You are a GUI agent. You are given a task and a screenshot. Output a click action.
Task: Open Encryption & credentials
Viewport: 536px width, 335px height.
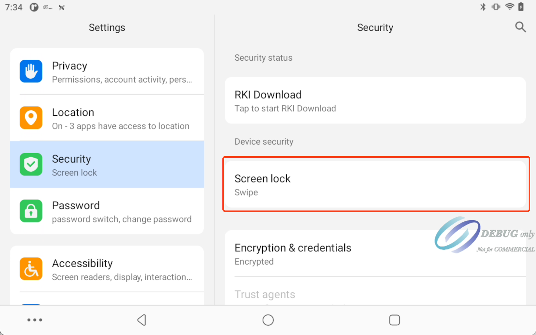pos(335,254)
